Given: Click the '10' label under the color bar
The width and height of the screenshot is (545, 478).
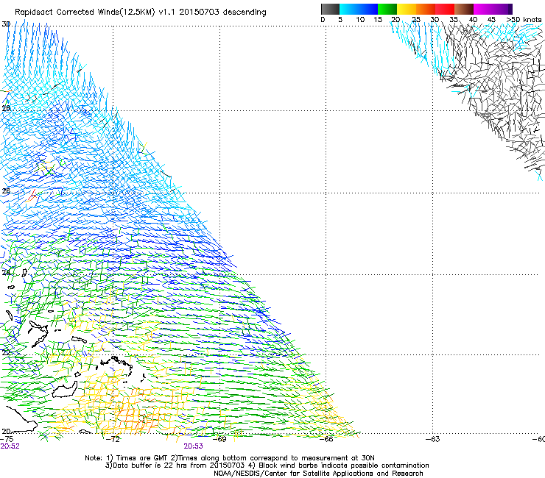Looking at the screenshot, I should click(x=360, y=20).
